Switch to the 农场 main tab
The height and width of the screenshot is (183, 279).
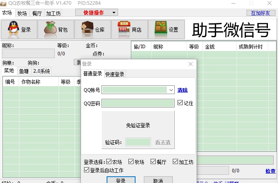coord(7,13)
